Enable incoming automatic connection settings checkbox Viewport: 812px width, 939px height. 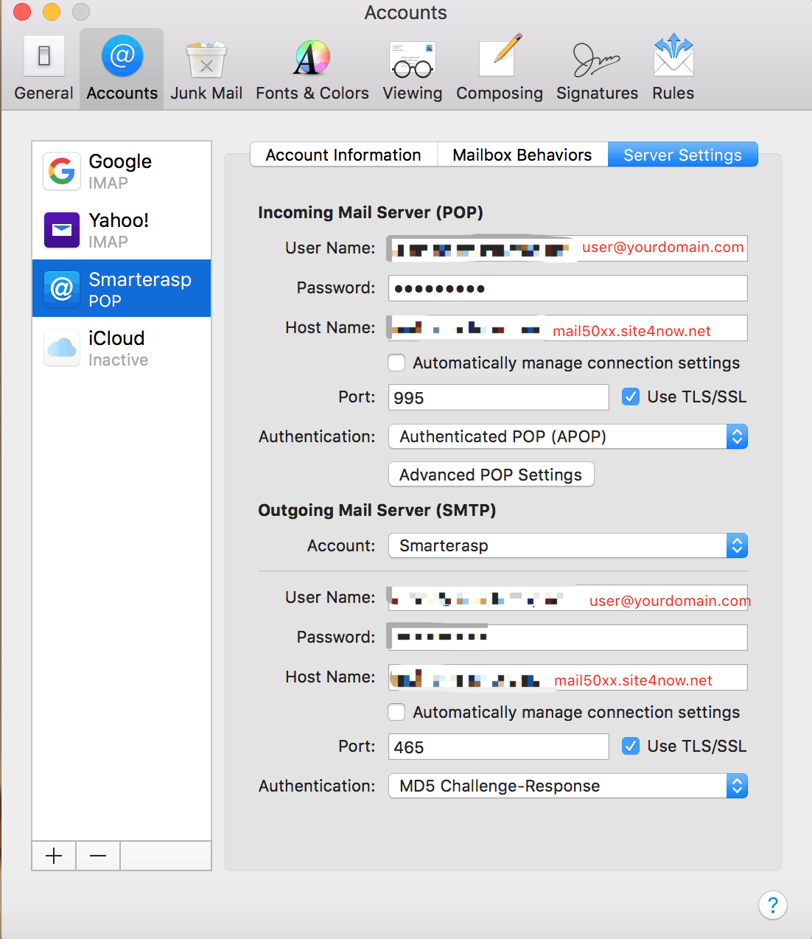396,363
